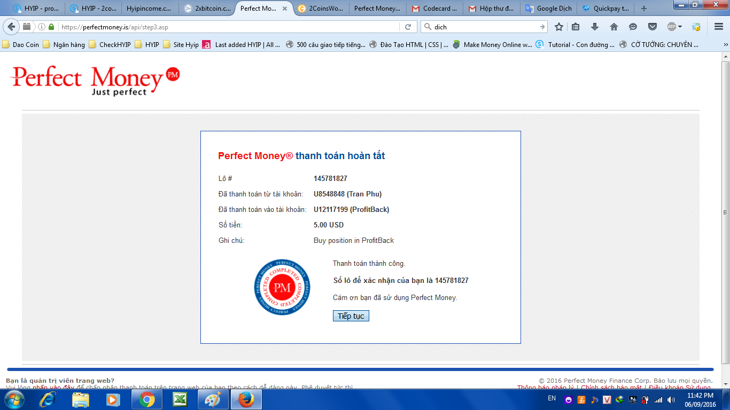Click the search box containing 'dich'

tap(484, 27)
